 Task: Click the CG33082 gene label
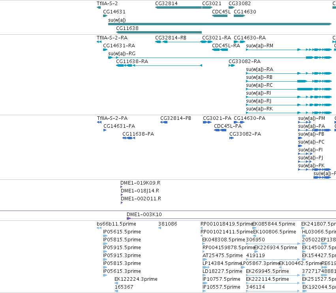coord(240,4)
